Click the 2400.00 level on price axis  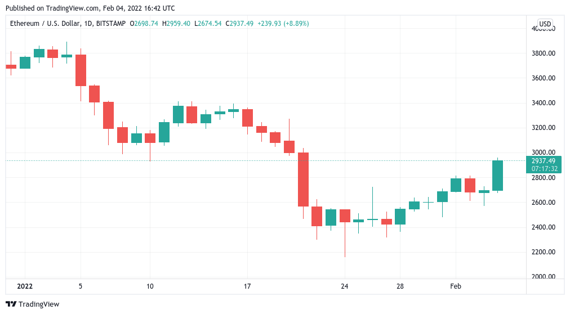pos(544,227)
